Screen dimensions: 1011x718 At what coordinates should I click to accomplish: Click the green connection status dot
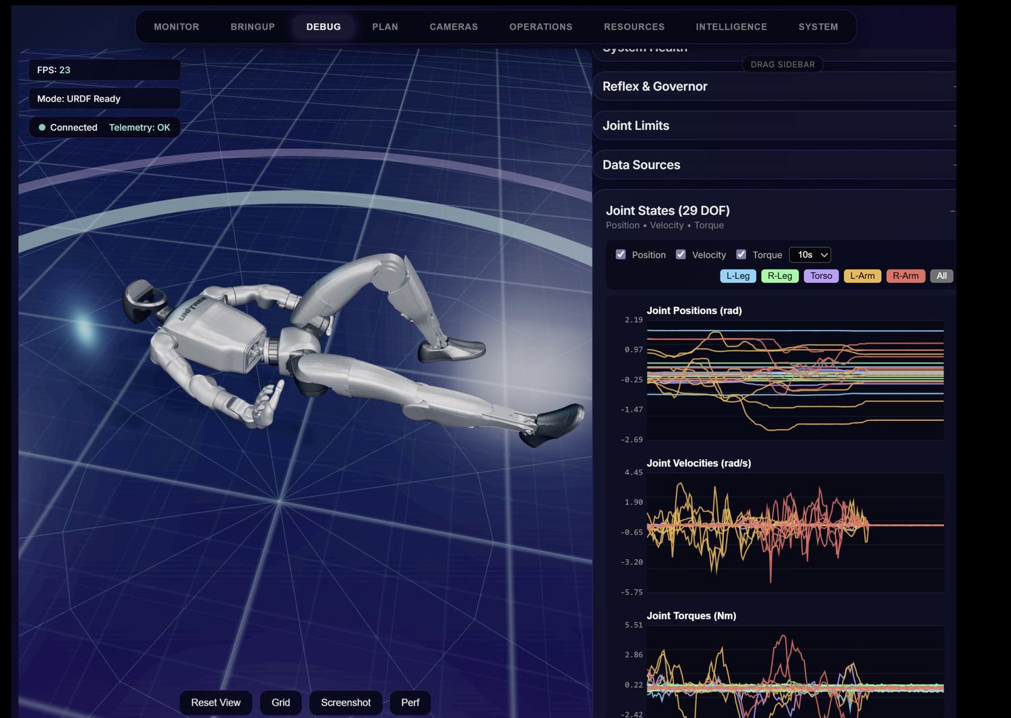[42, 127]
